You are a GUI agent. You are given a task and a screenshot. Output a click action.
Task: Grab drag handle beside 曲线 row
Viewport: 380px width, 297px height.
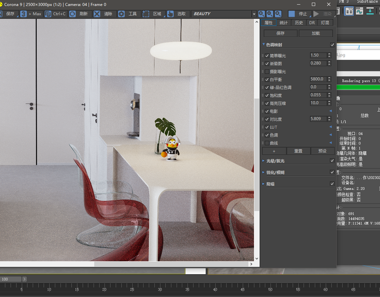263,143
